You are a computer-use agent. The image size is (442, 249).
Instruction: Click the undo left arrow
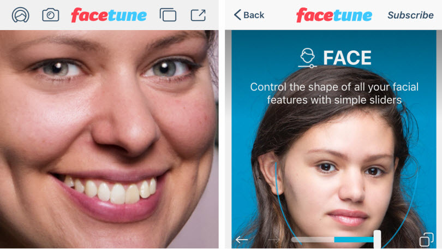click(242, 240)
